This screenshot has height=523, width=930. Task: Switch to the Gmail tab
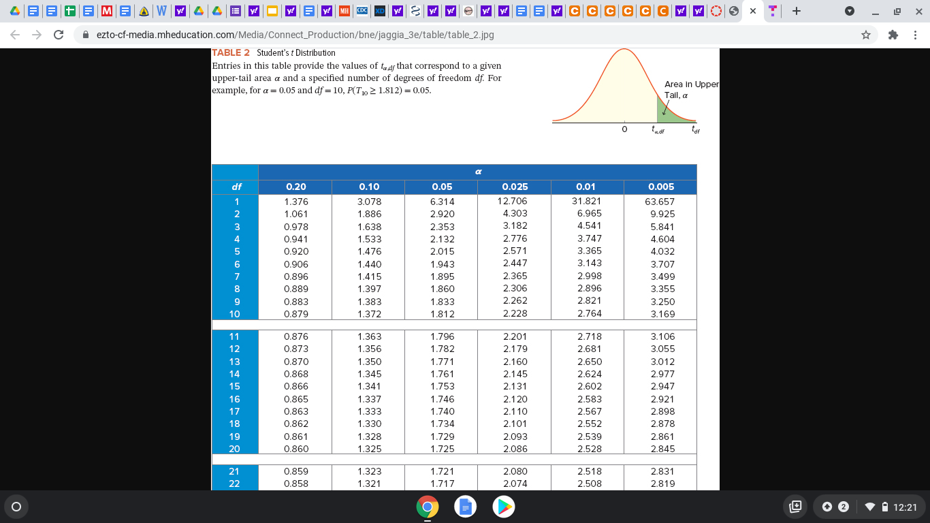[106, 11]
